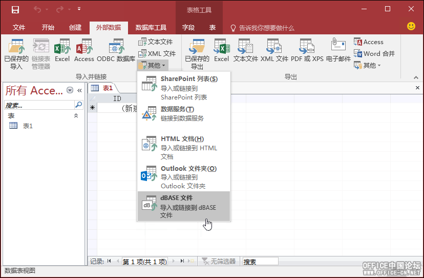Click the record navigation 搜索 box
The image size is (424, 278).
260,261
